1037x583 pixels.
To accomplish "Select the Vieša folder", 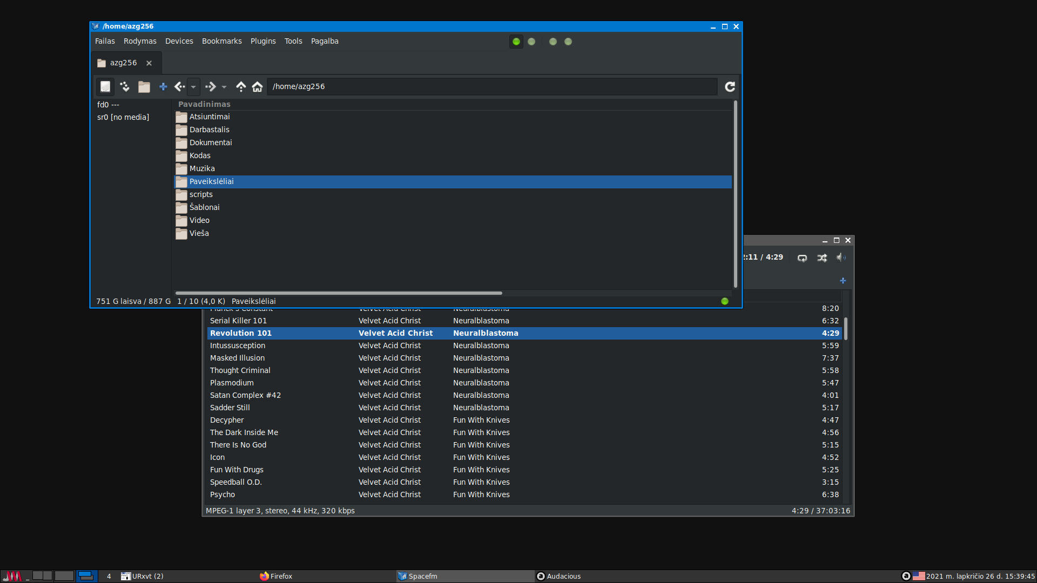I will [453, 233].
